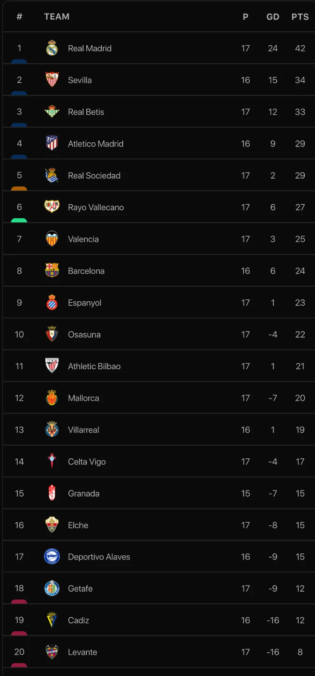
Task: Sort table by PTS column header
Action: (300, 17)
